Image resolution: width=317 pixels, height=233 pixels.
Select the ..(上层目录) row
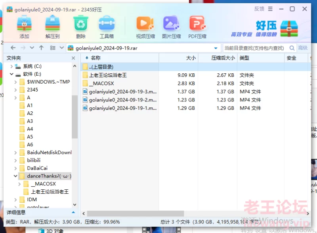(x=195, y=67)
